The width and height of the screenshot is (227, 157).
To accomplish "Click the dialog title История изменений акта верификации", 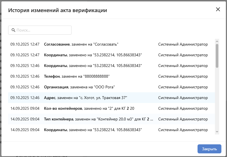I will click(58, 10).
